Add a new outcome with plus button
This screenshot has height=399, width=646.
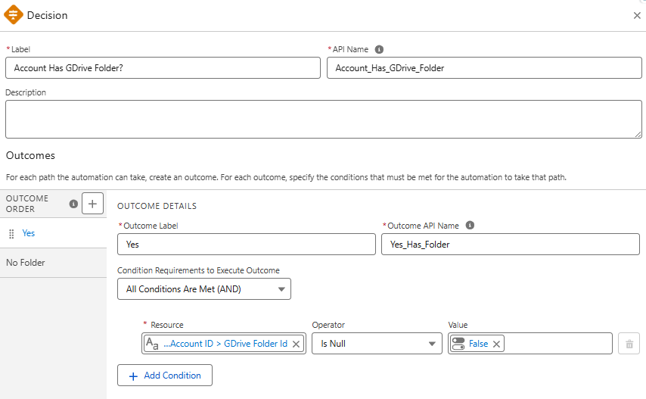[x=92, y=203]
